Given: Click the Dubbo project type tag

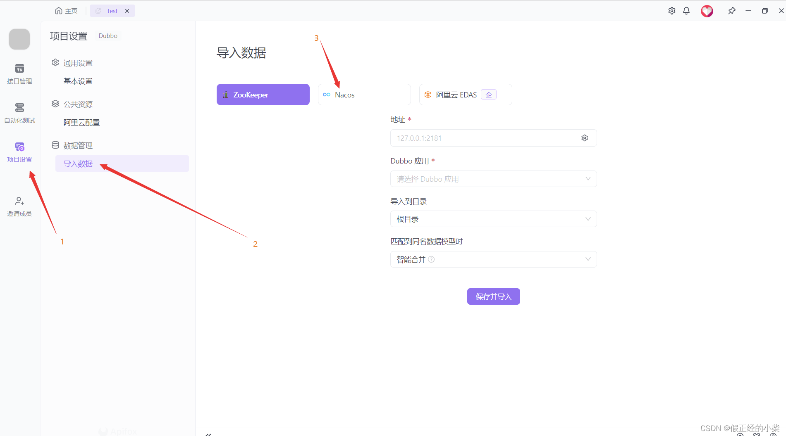Looking at the screenshot, I should click(108, 36).
